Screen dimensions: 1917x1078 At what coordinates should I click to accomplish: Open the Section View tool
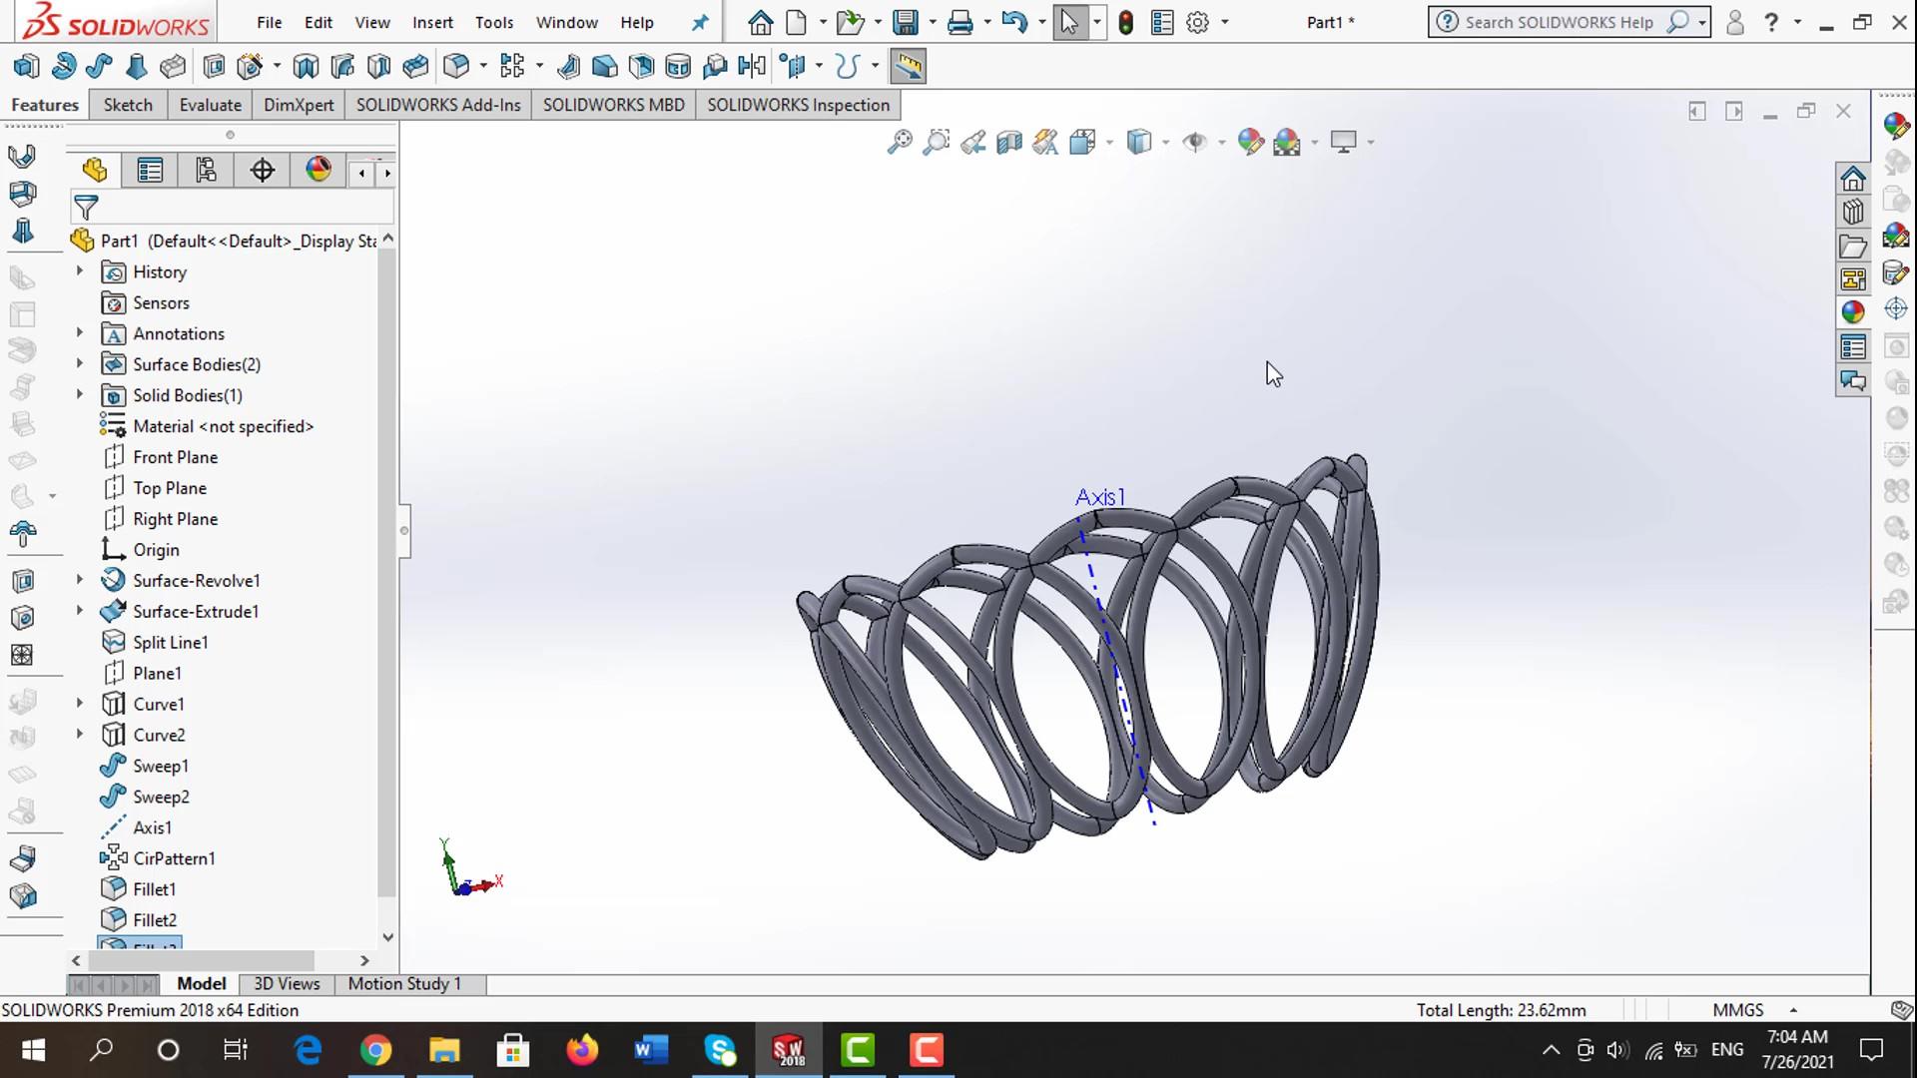(x=1009, y=142)
